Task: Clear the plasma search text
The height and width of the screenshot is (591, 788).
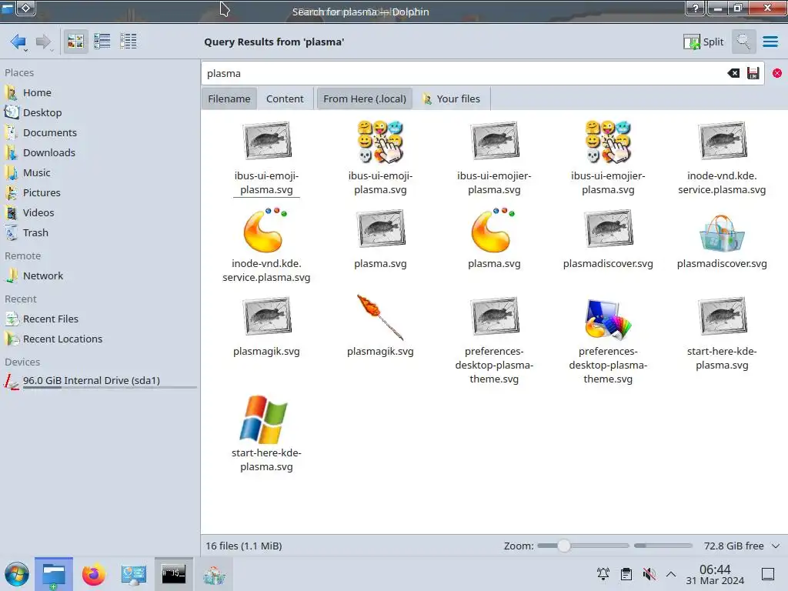Action: tap(733, 73)
